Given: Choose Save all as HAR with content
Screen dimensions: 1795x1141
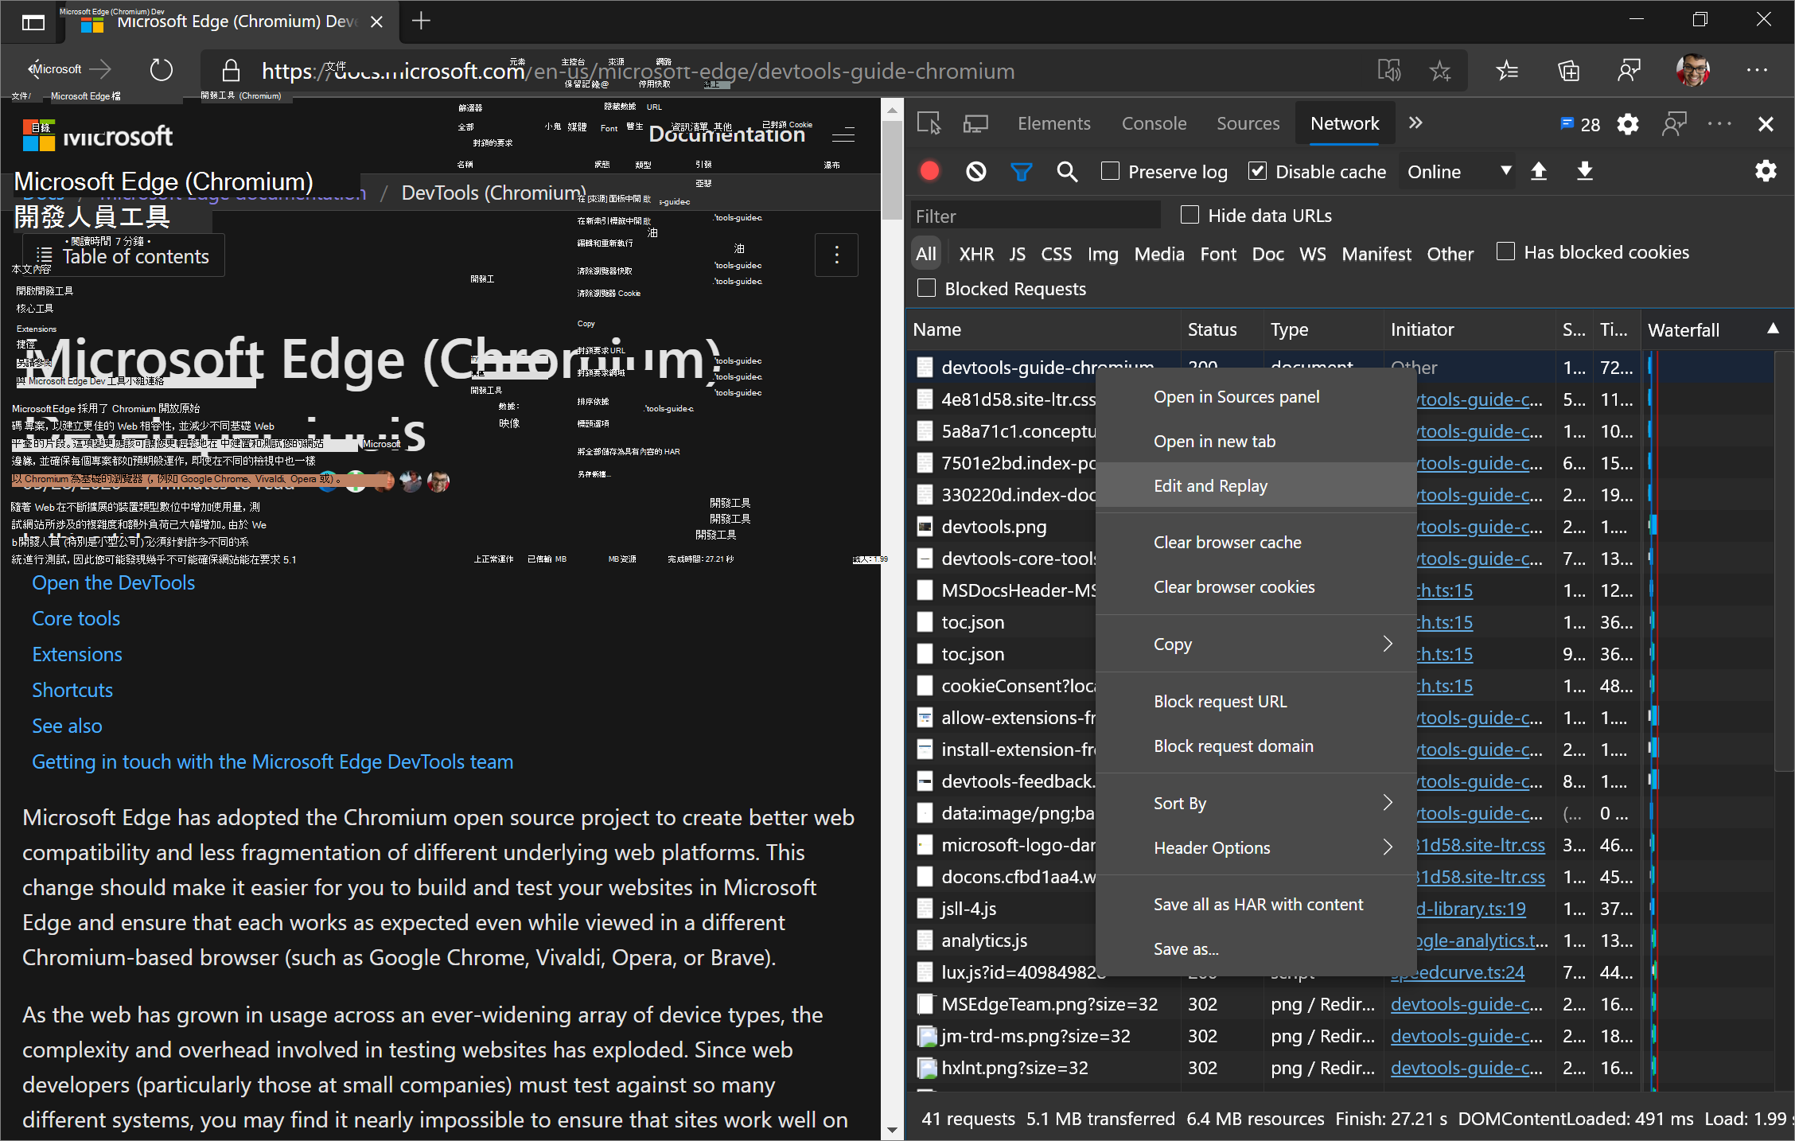Looking at the screenshot, I should pyautogui.click(x=1256, y=904).
